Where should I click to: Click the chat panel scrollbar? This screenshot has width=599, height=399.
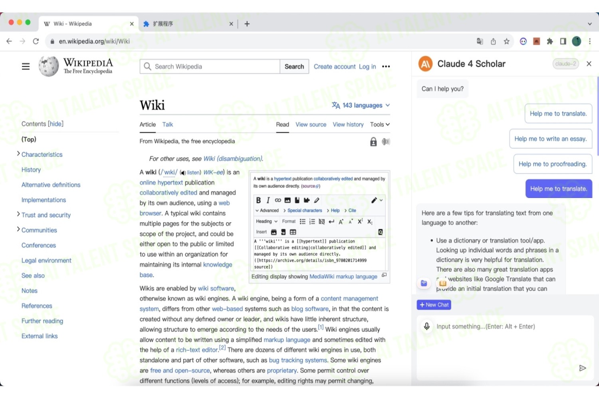pyautogui.click(x=597, y=116)
